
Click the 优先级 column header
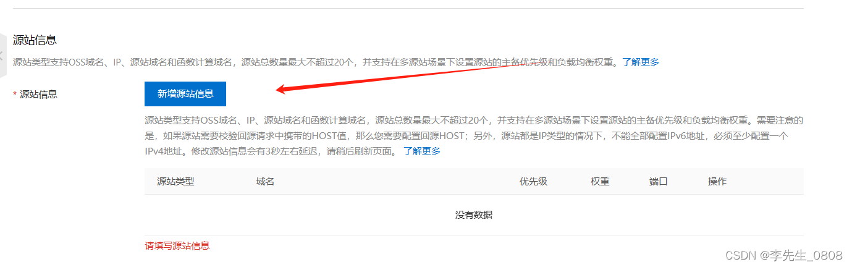point(533,182)
